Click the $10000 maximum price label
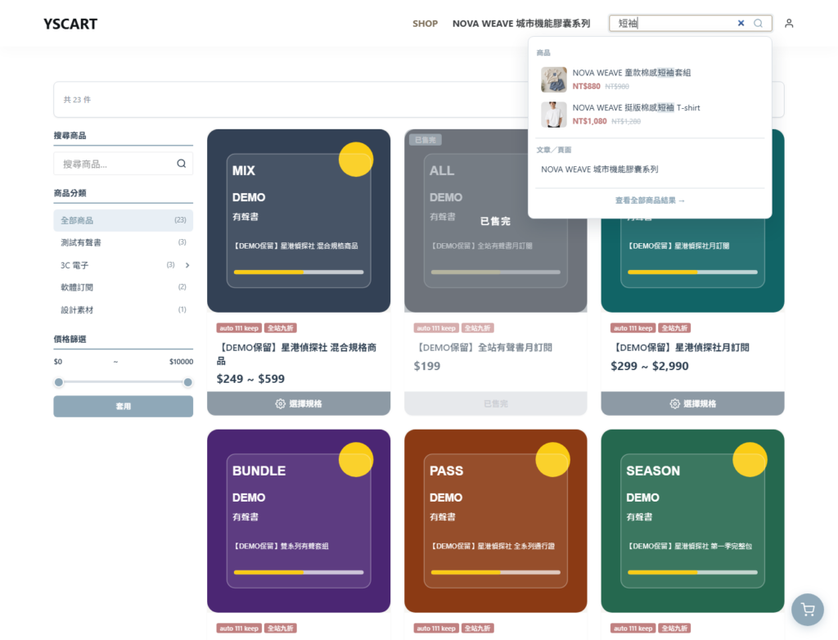Screen dimensions: 838x640 [x=181, y=362]
